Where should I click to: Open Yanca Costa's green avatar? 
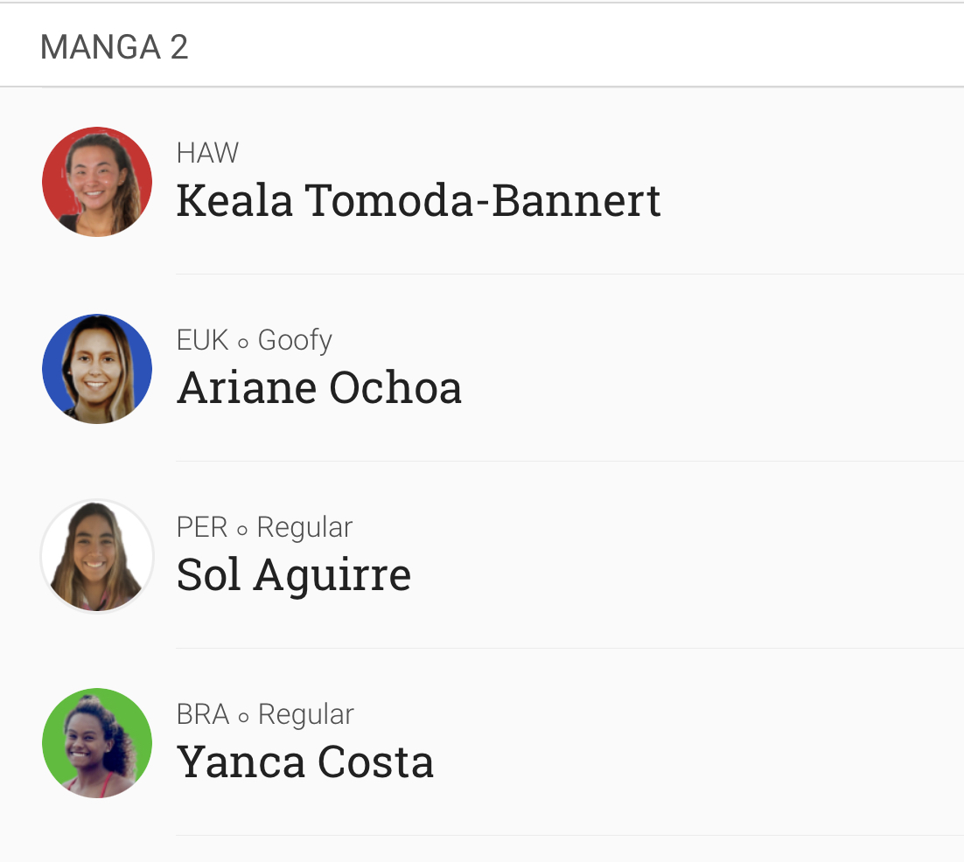tap(97, 743)
